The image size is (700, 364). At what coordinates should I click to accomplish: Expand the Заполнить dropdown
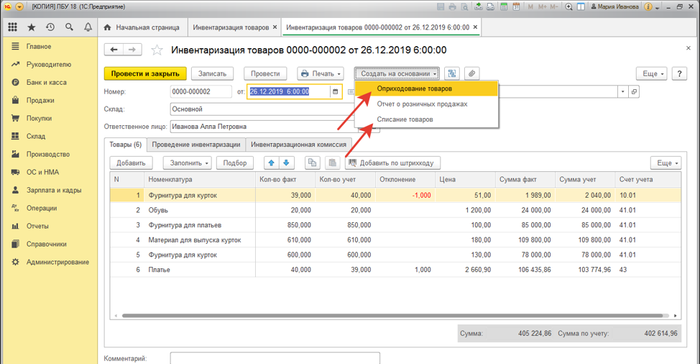187,163
